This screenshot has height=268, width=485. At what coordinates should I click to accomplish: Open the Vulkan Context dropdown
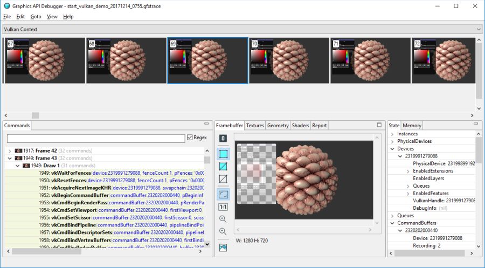(x=479, y=30)
